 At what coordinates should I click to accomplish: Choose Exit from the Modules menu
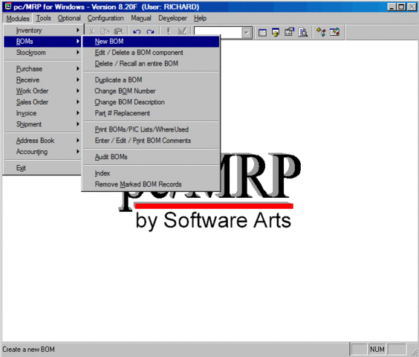tap(43, 168)
